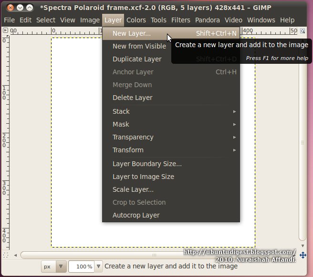313x277 pixels.
Task: Open the Windows menu
Action: click(261, 20)
